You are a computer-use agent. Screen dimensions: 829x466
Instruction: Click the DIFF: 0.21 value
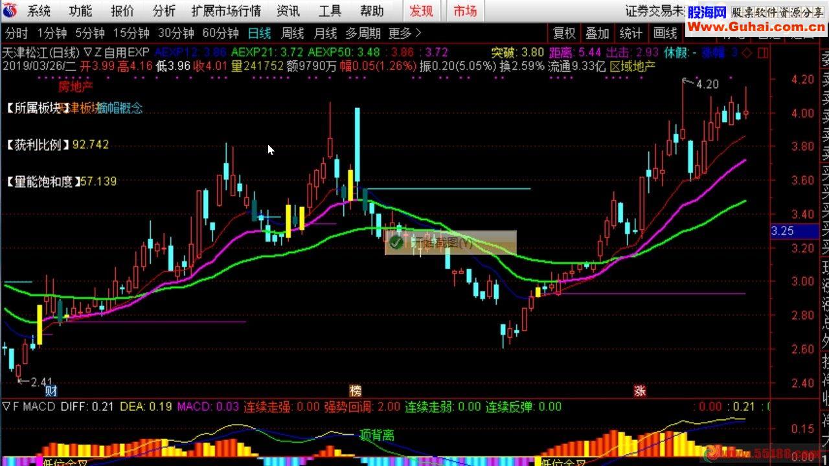click(87, 406)
